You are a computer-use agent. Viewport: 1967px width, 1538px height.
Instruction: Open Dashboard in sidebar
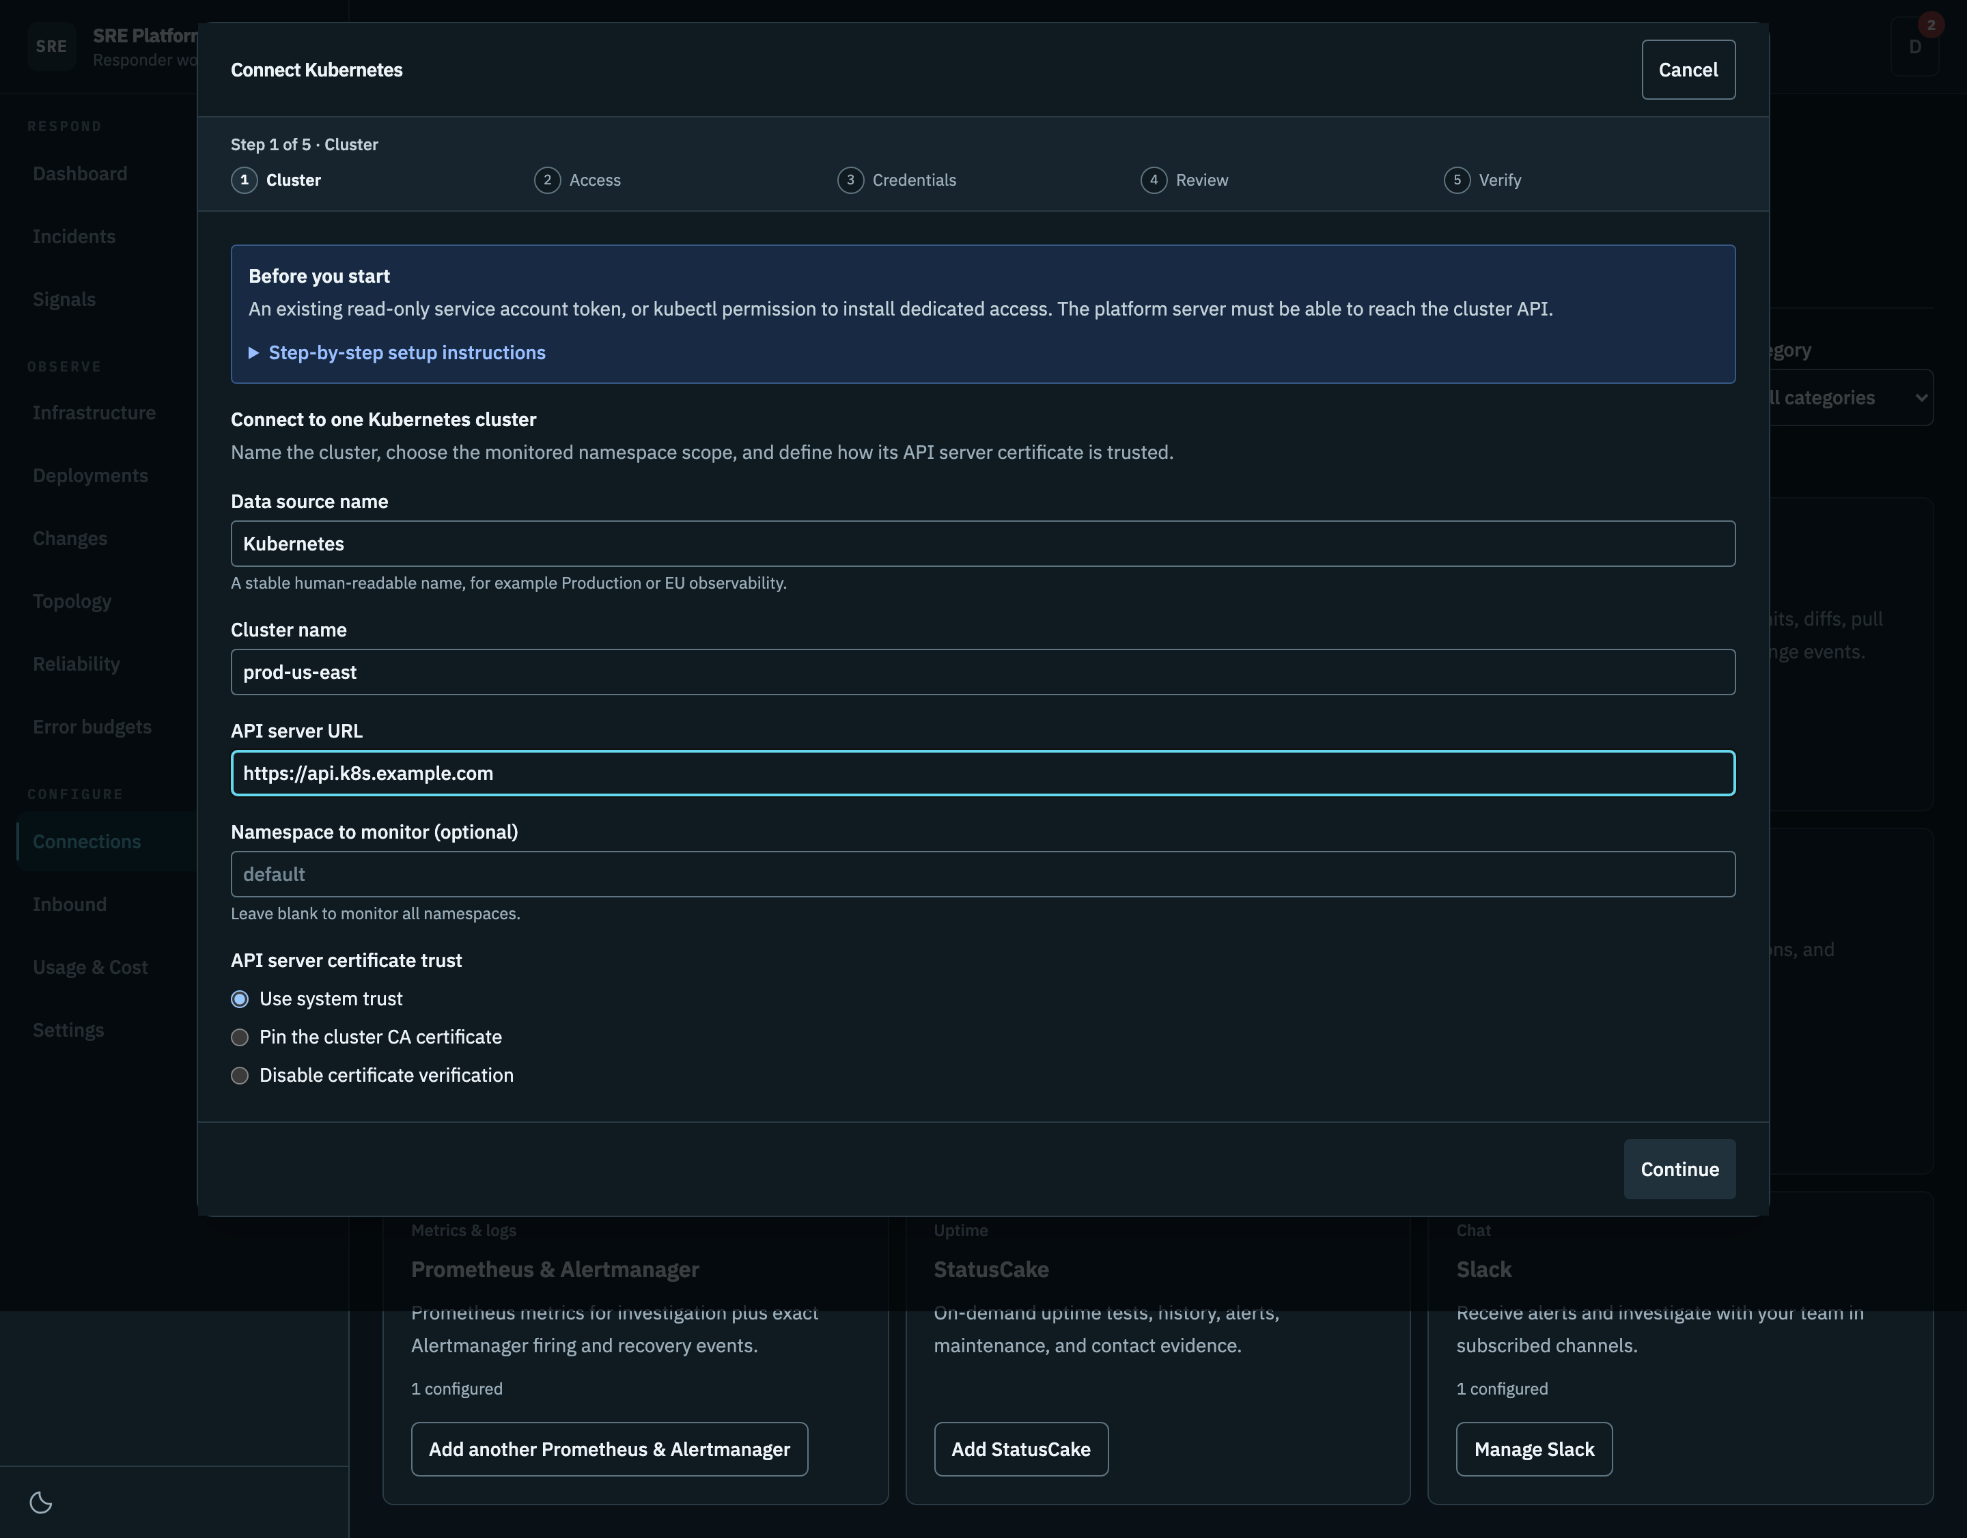pyautogui.click(x=80, y=173)
